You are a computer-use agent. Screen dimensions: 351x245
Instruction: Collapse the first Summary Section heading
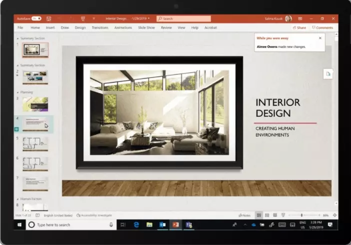[x=18, y=38]
